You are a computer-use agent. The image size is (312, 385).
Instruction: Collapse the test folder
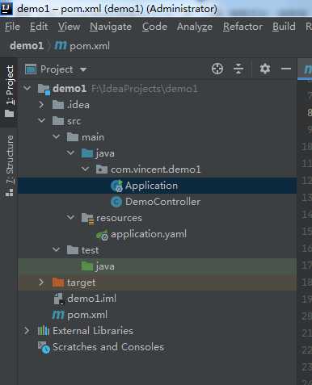pos(56,249)
